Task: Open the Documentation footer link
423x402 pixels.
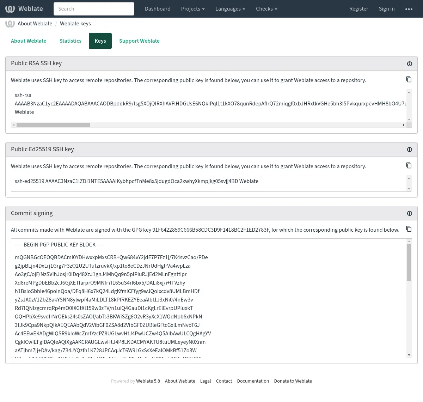Action: [253, 381]
